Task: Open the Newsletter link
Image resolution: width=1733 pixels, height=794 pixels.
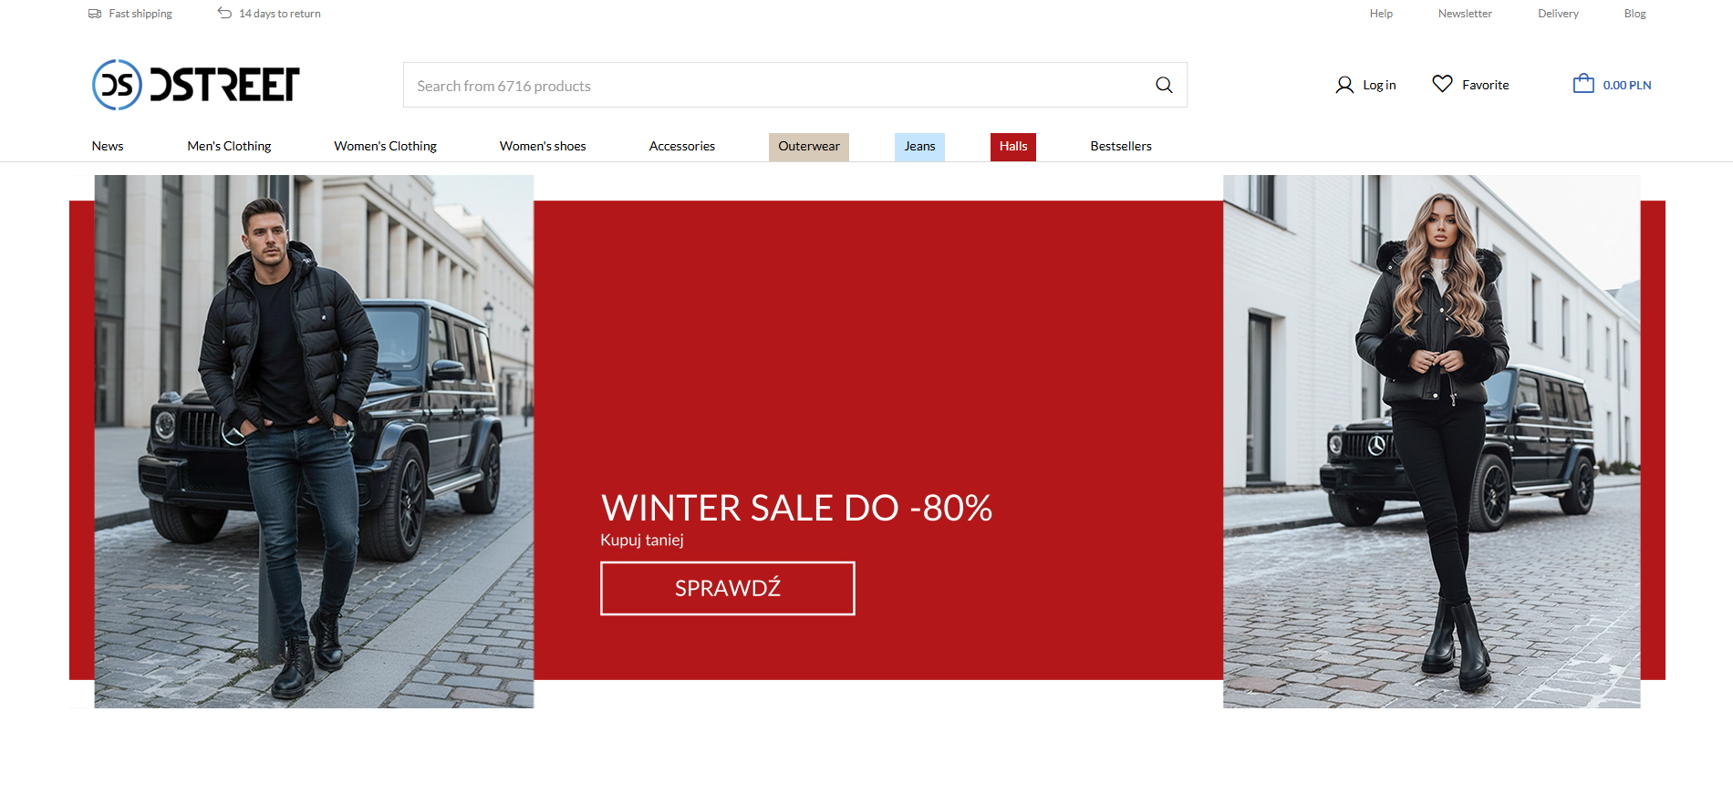Action: (1465, 14)
